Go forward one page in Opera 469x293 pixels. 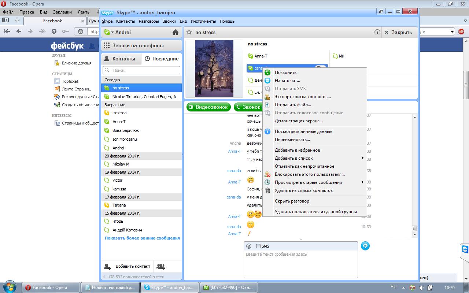pyautogui.click(x=30, y=31)
